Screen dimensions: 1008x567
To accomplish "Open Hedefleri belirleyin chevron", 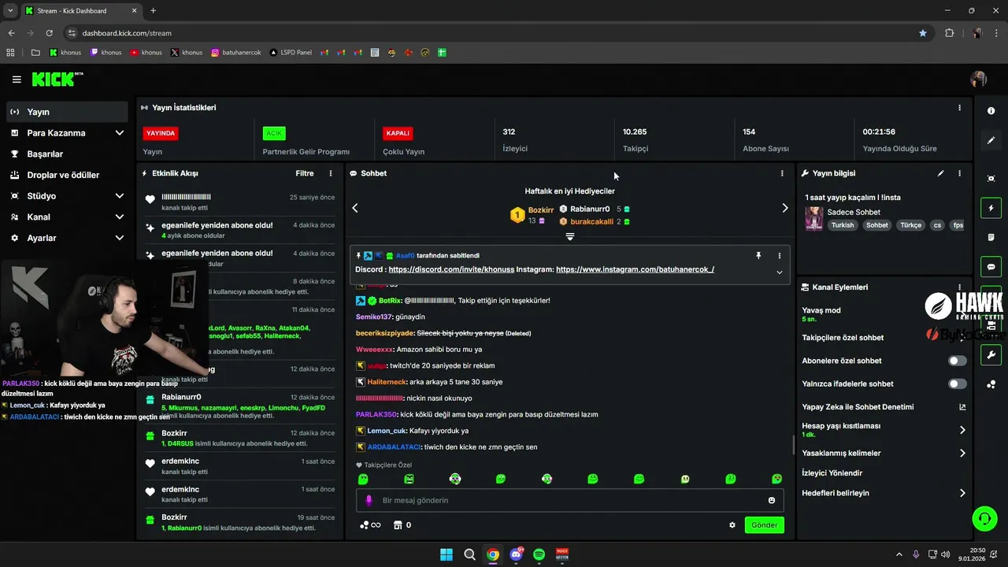I will [x=962, y=493].
